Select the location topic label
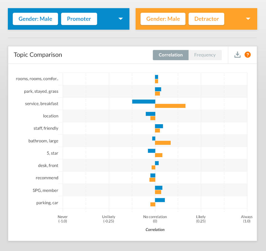 coord(50,116)
